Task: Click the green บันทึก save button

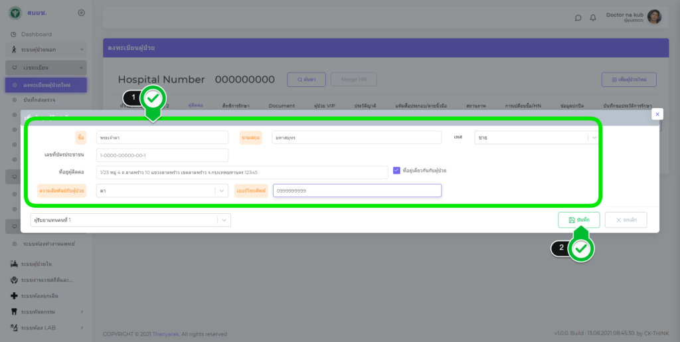Action: tap(578, 220)
